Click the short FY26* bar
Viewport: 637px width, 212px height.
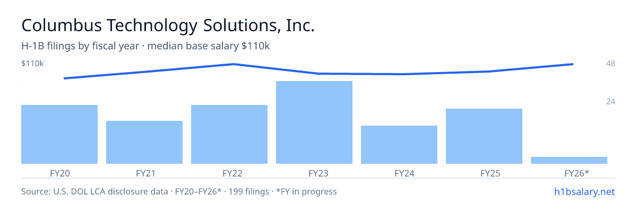569,160
